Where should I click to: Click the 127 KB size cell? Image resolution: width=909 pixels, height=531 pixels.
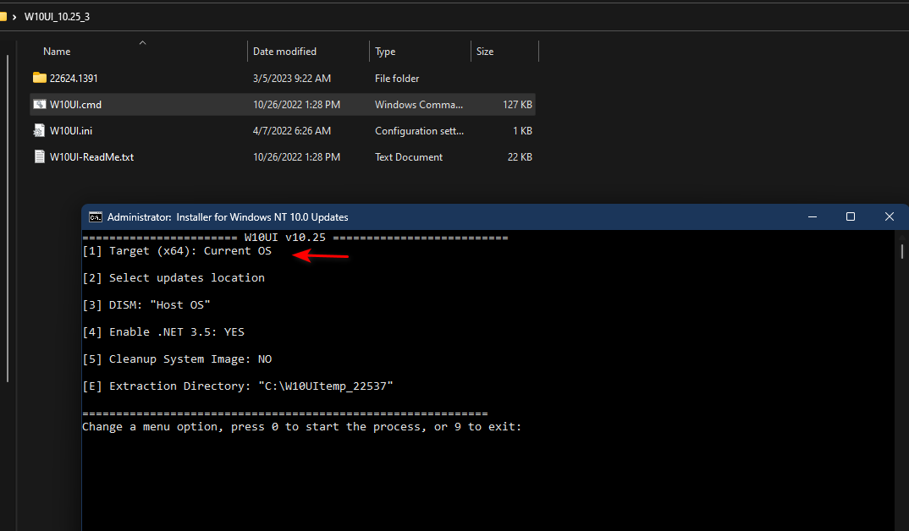pyautogui.click(x=517, y=105)
